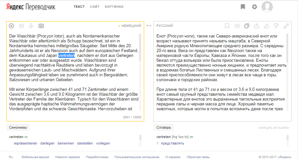Open the Ru interface language selector
298x161 pixels.
tap(11, 157)
